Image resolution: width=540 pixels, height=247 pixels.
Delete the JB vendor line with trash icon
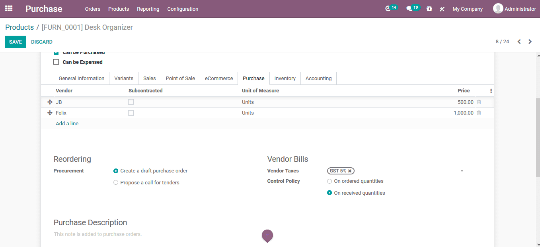click(478, 102)
